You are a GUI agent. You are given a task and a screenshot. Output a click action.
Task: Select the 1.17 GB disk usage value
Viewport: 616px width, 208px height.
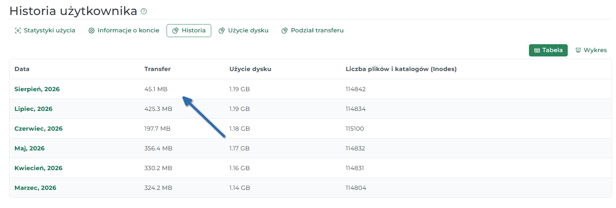[239, 148]
